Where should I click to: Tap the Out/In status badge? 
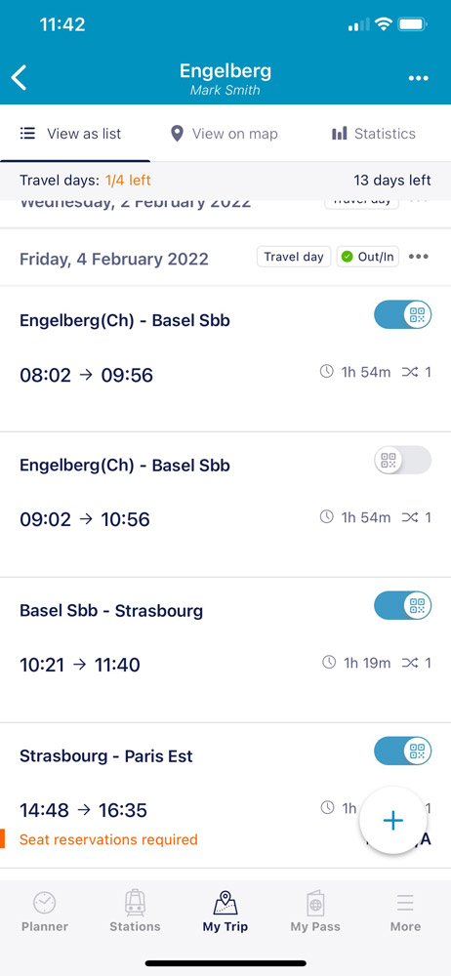pyautogui.click(x=368, y=257)
